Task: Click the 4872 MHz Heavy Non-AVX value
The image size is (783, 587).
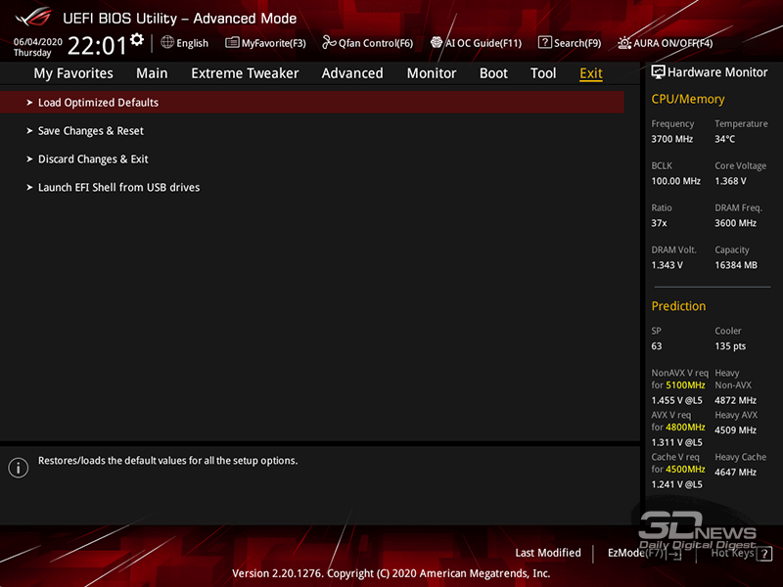Action: pyautogui.click(x=735, y=400)
